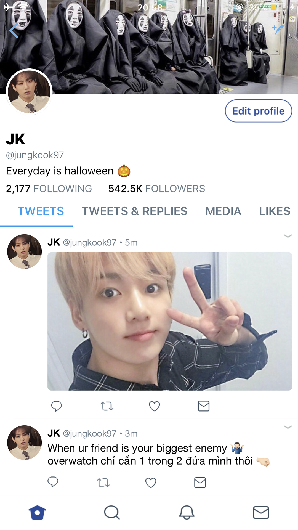The image size is (298, 530).
Task: Retweet the selfie photo tweet
Action: pyautogui.click(x=107, y=406)
